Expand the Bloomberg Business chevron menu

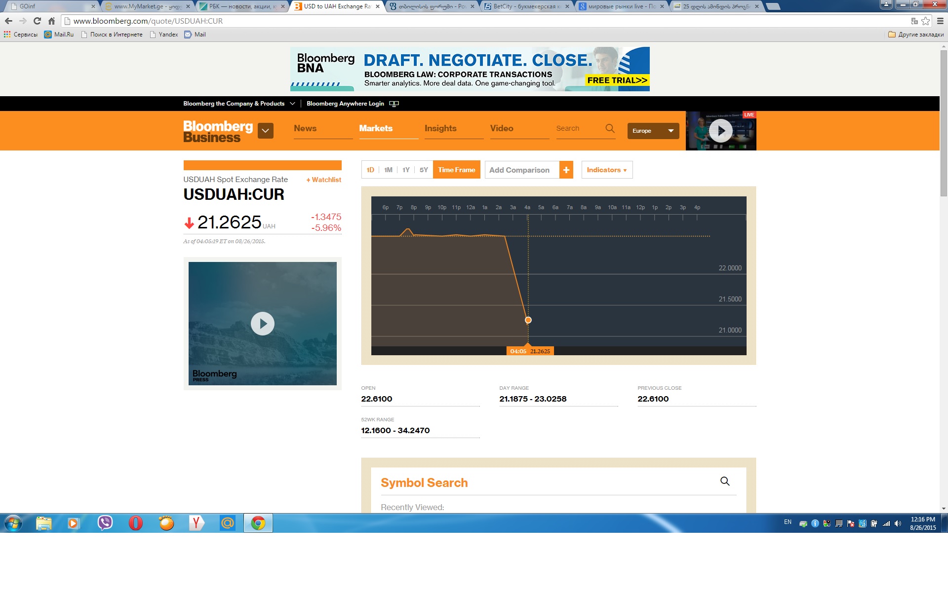(x=265, y=131)
